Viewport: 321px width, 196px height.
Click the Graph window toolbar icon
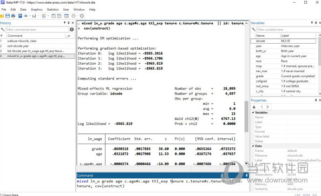tap(34, 16)
